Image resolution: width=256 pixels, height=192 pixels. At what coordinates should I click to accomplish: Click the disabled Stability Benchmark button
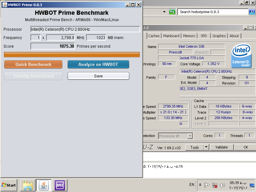(33, 76)
